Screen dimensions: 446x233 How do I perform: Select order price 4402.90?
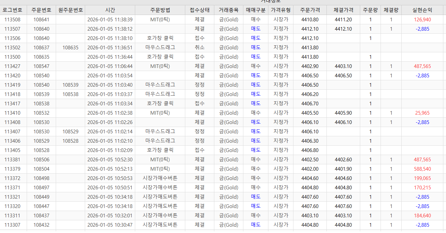pos(310,66)
